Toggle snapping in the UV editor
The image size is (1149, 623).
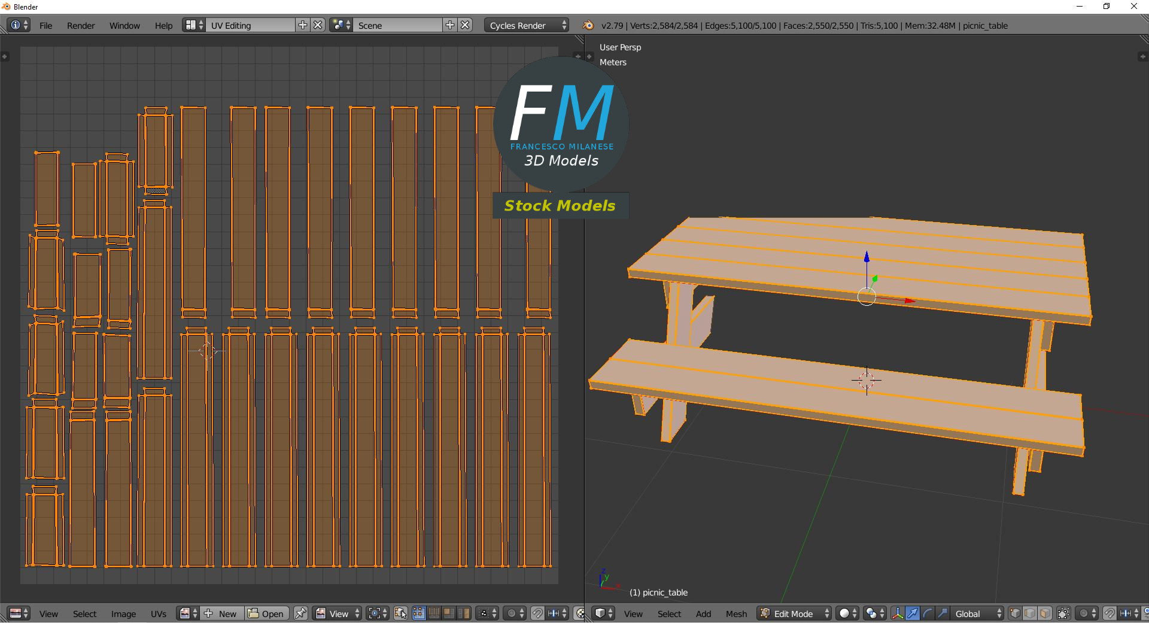[537, 613]
